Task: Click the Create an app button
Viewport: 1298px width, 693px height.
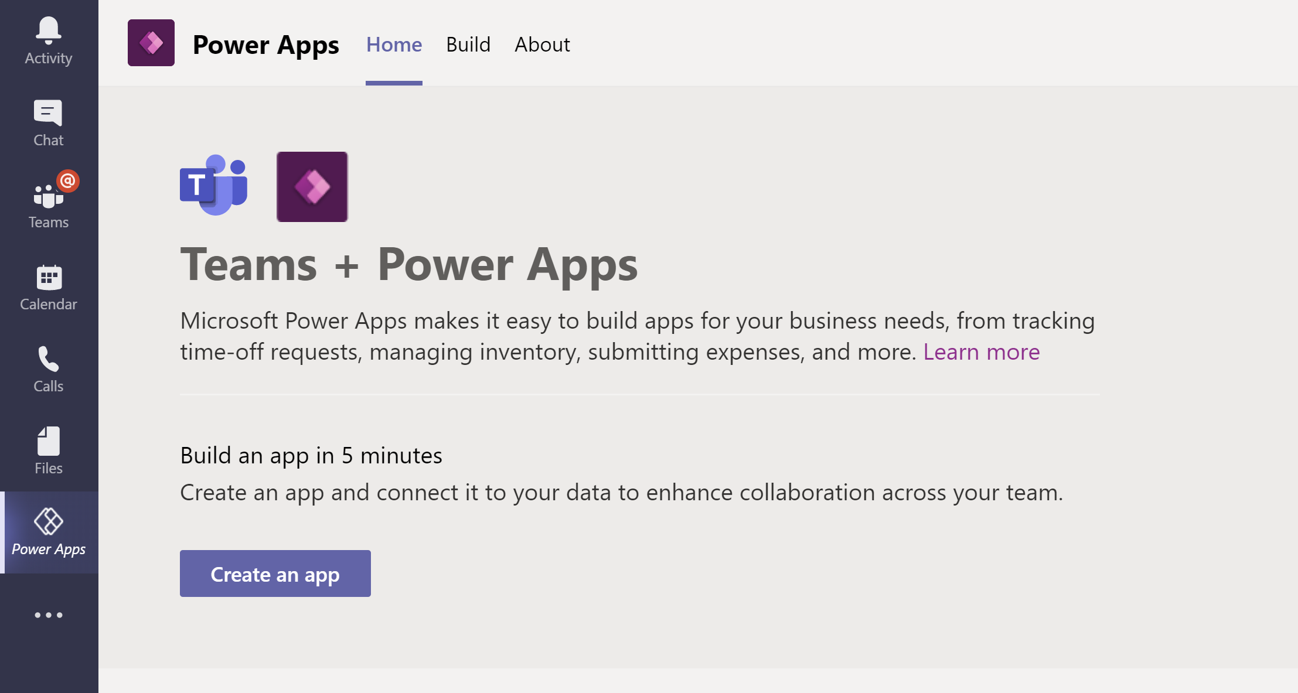Action: (275, 573)
